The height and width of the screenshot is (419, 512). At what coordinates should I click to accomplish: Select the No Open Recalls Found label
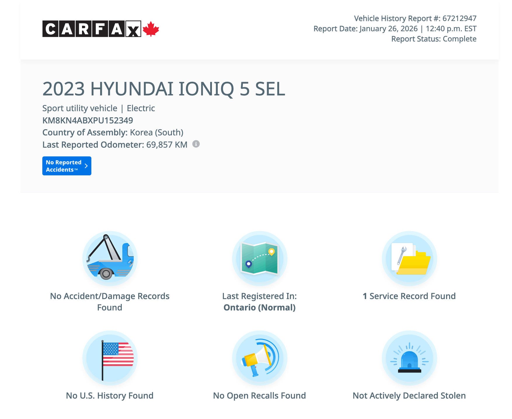[x=260, y=396]
